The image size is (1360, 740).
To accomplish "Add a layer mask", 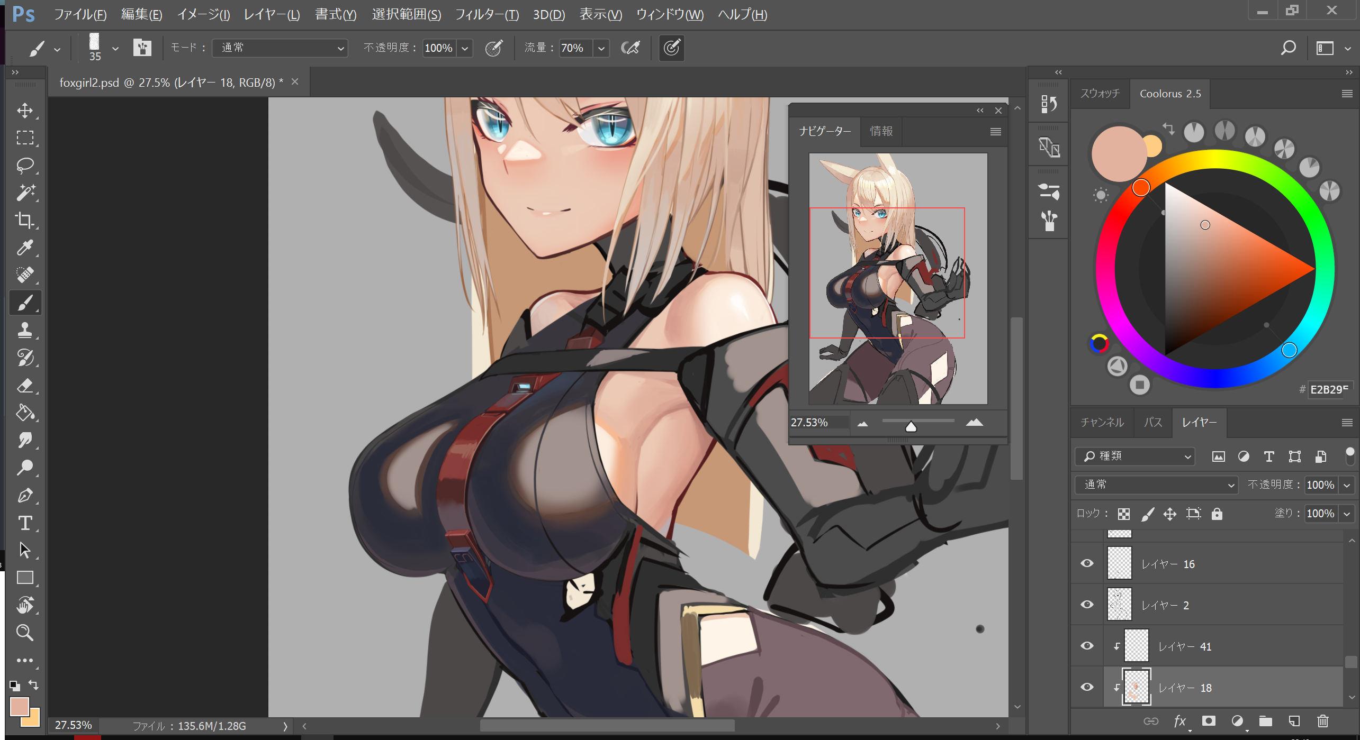I will [x=1209, y=721].
